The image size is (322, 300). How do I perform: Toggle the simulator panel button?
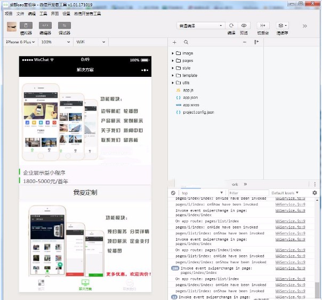(26, 26)
